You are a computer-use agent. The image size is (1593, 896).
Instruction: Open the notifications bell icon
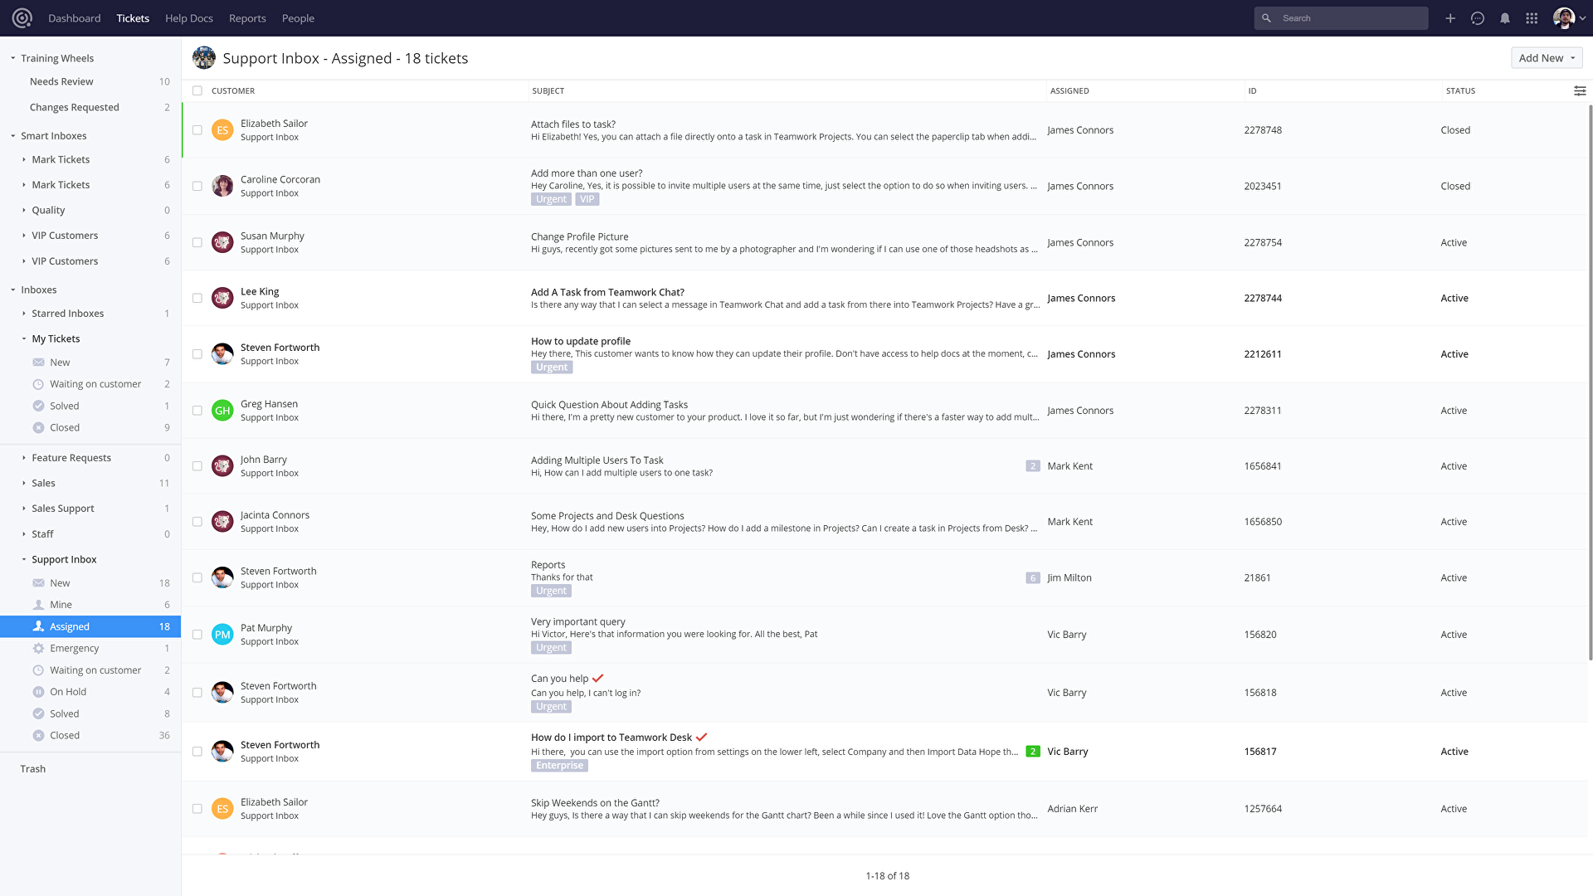point(1505,18)
